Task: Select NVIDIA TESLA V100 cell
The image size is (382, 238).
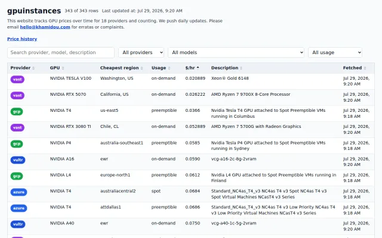Action: 70,78
